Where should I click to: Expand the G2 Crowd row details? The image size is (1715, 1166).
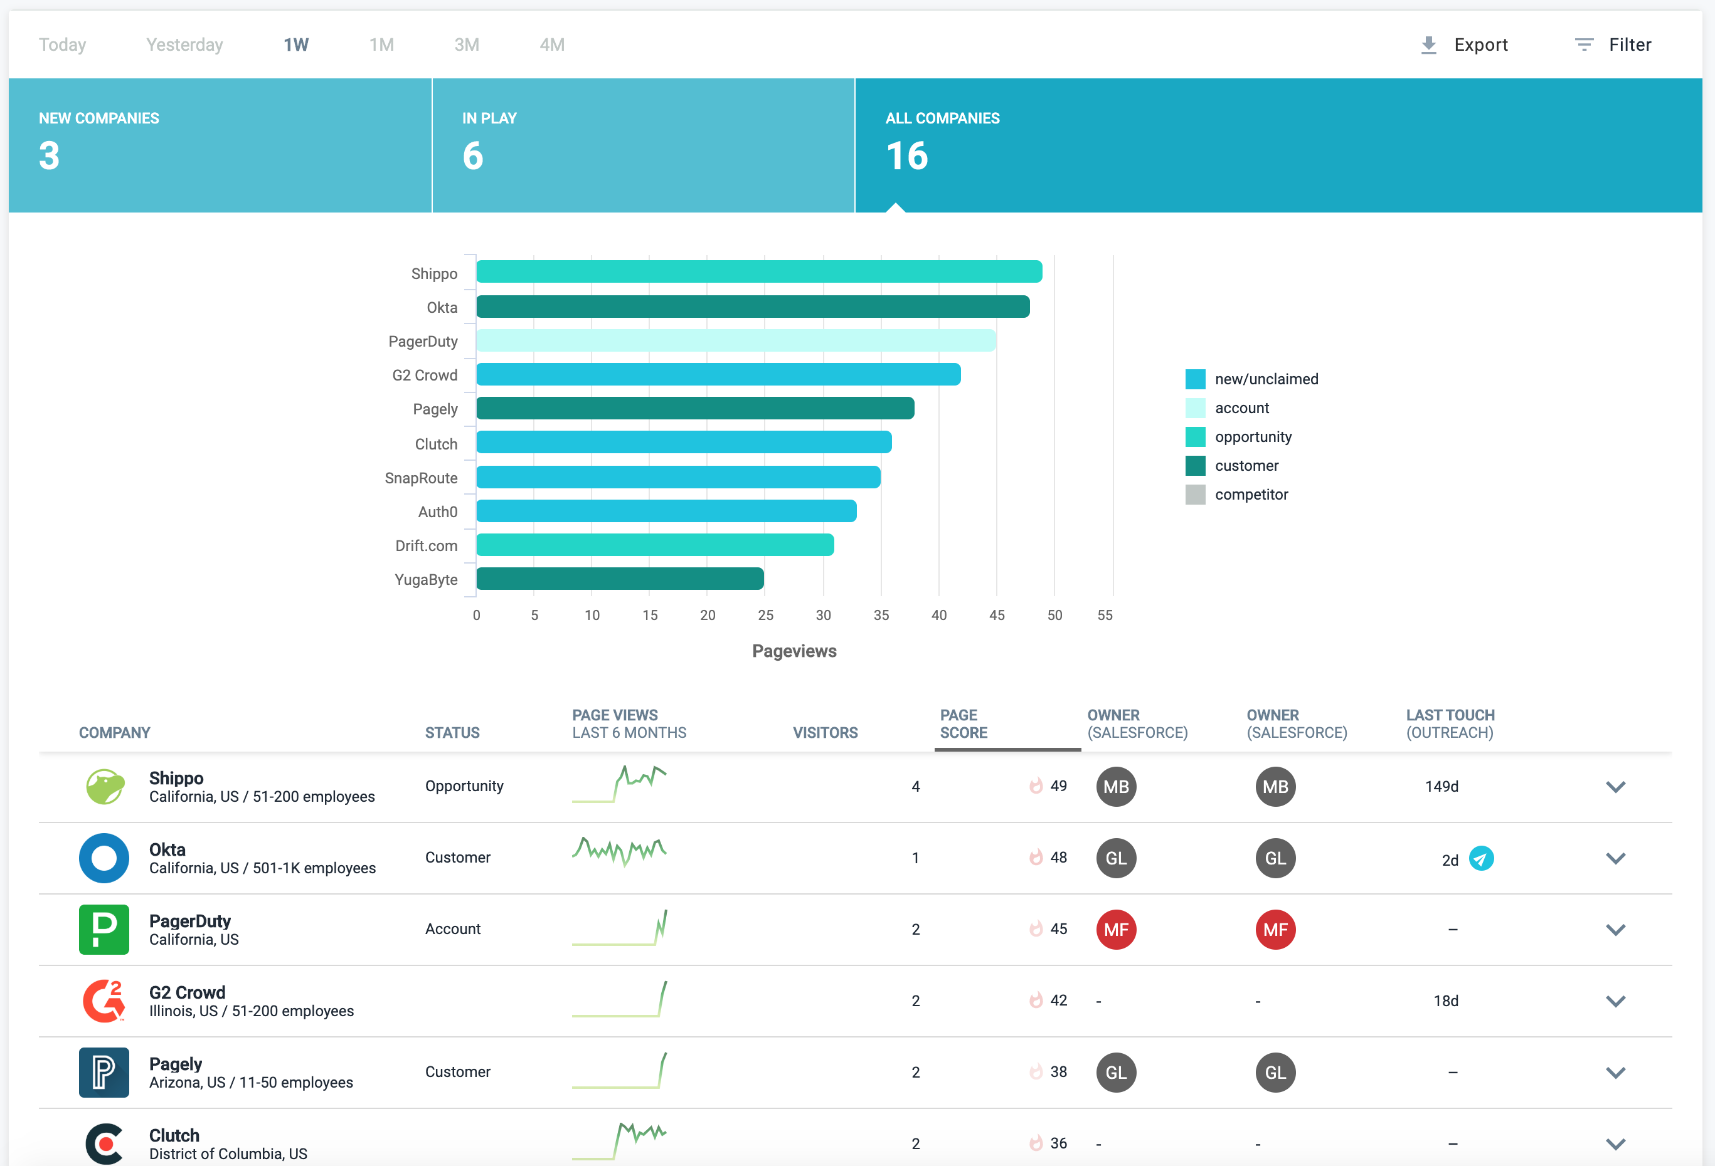tap(1615, 1002)
